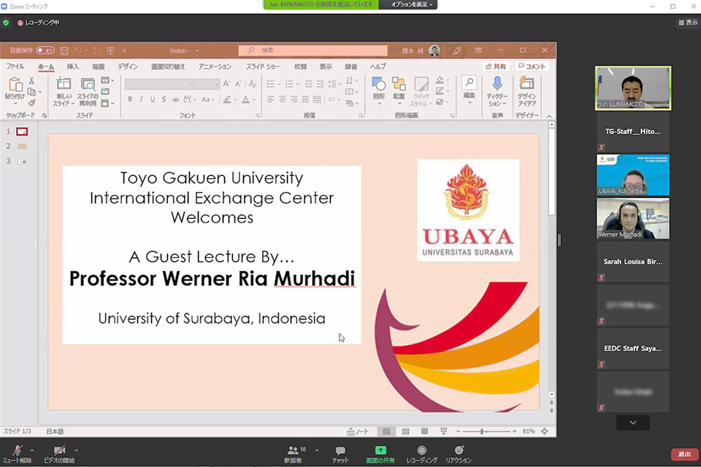Click the Save floppy disk icon
701x467 pixels.
click(x=64, y=50)
